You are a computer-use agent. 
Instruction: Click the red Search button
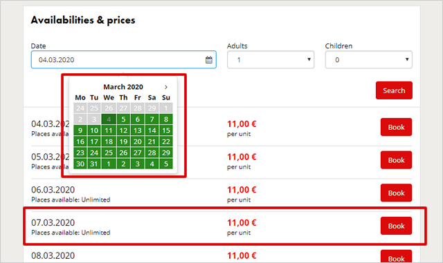click(x=394, y=90)
